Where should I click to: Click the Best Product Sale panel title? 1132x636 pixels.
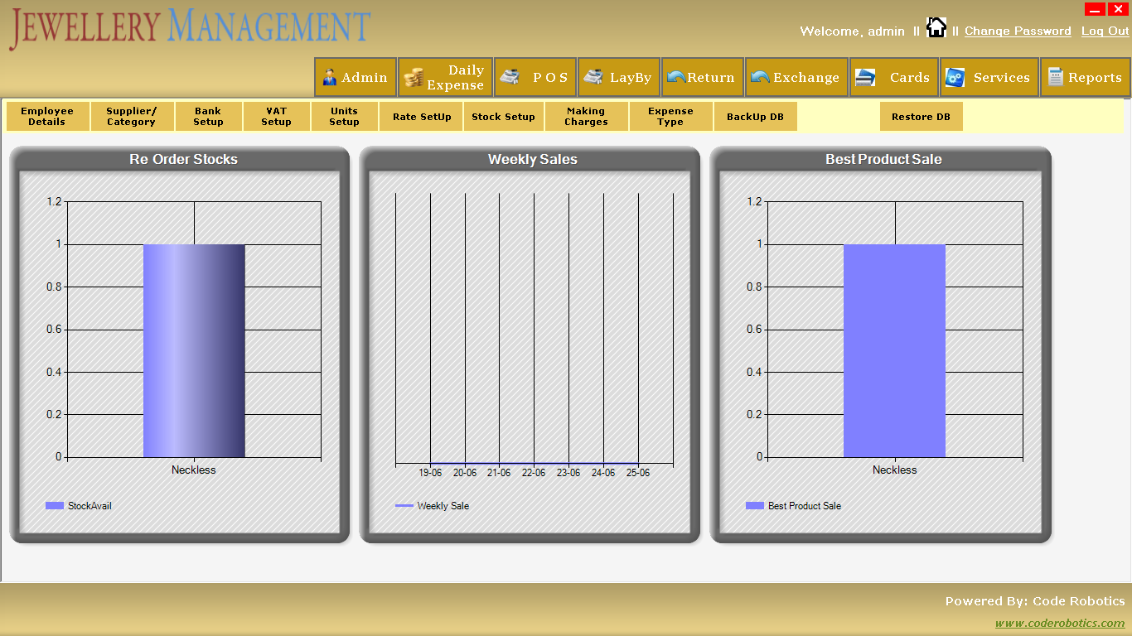click(883, 160)
